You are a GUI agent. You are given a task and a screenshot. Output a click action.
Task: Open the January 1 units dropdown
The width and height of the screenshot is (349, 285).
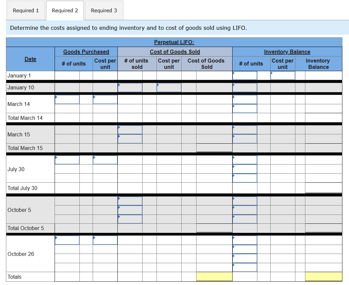point(245,75)
